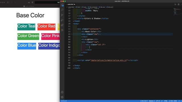Click the browser sidebar toggle icon

pos(8,2)
